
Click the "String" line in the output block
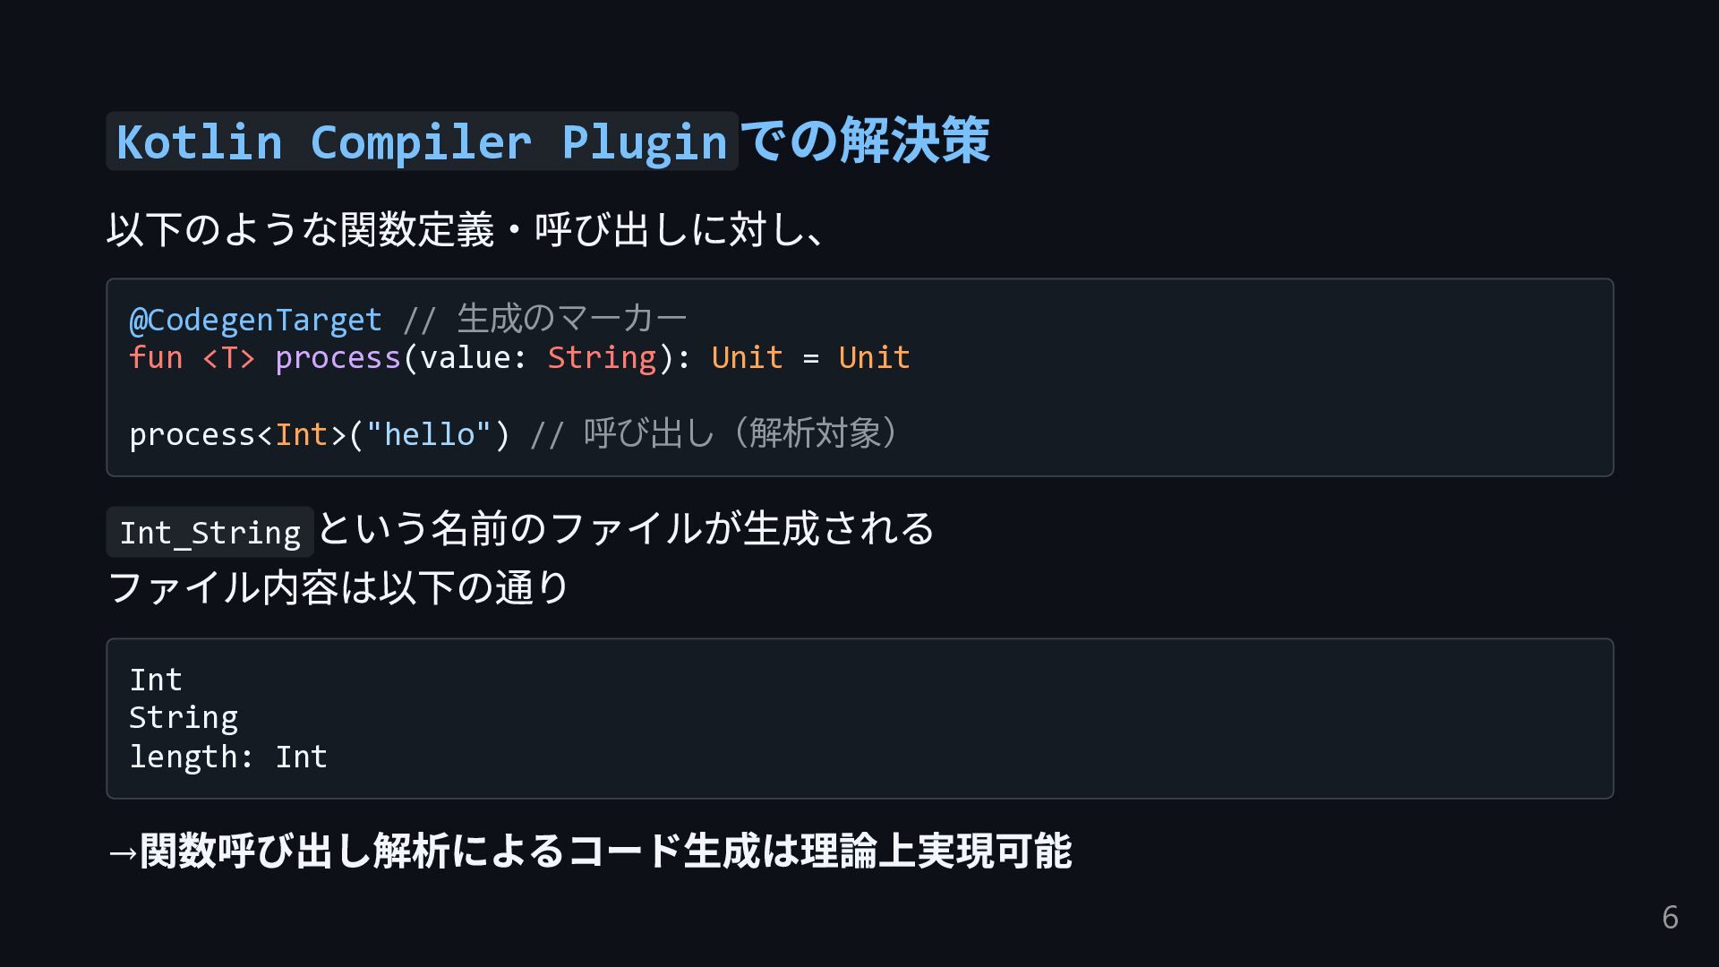tap(184, 718)
